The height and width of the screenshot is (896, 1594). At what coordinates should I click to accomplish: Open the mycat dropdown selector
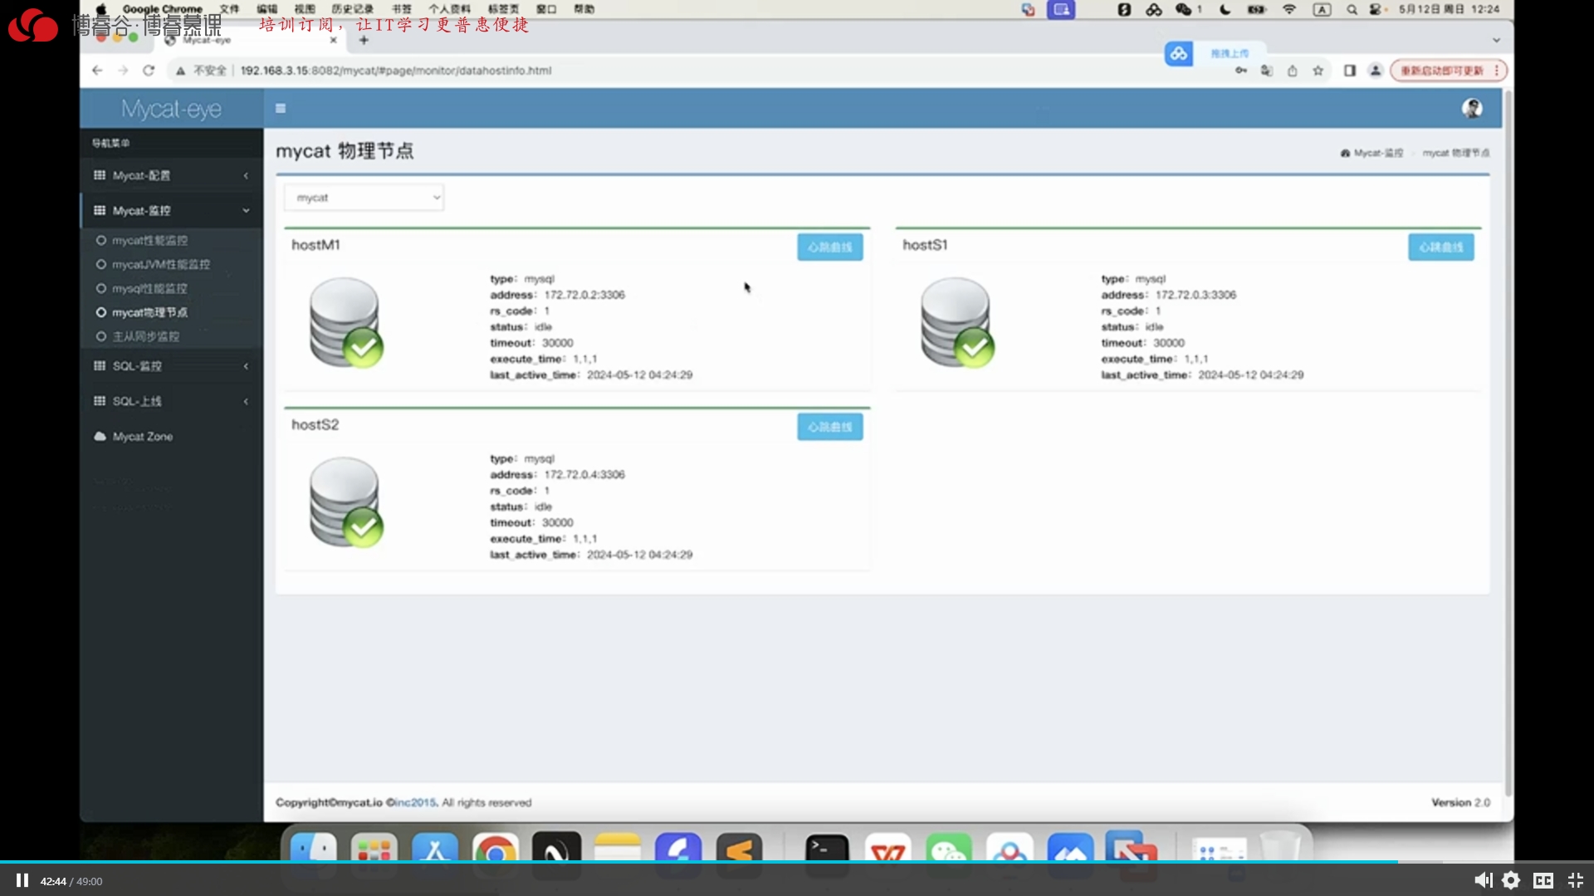click(364, 198)
